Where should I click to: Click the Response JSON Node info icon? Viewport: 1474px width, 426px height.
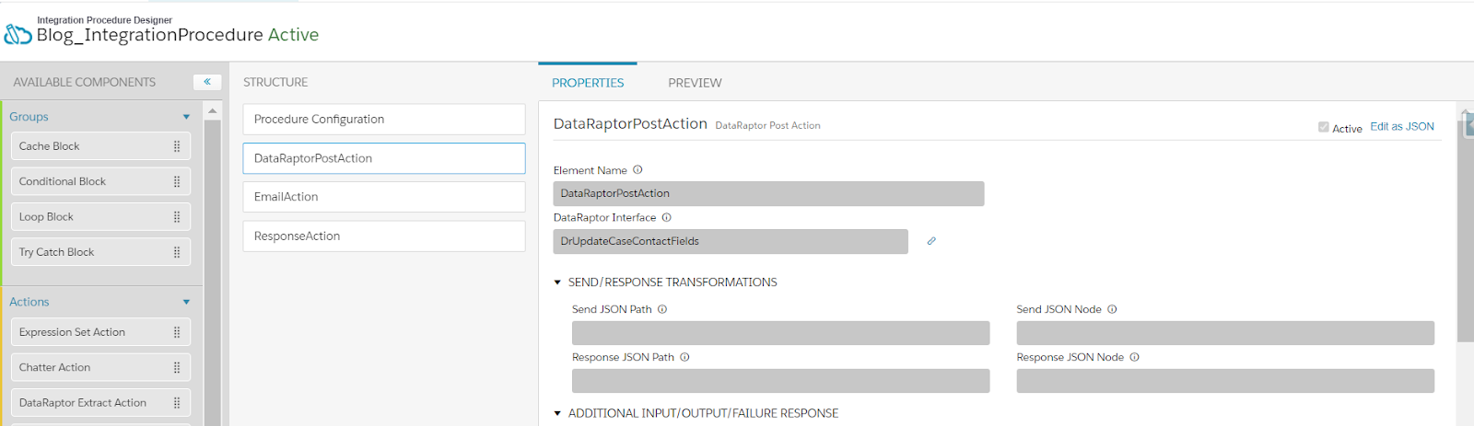1134,357
